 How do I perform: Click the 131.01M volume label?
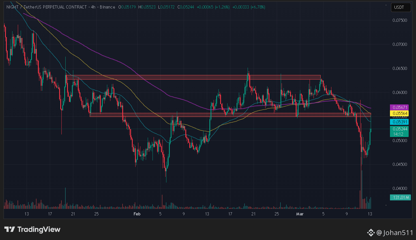[x=400, y=198]
